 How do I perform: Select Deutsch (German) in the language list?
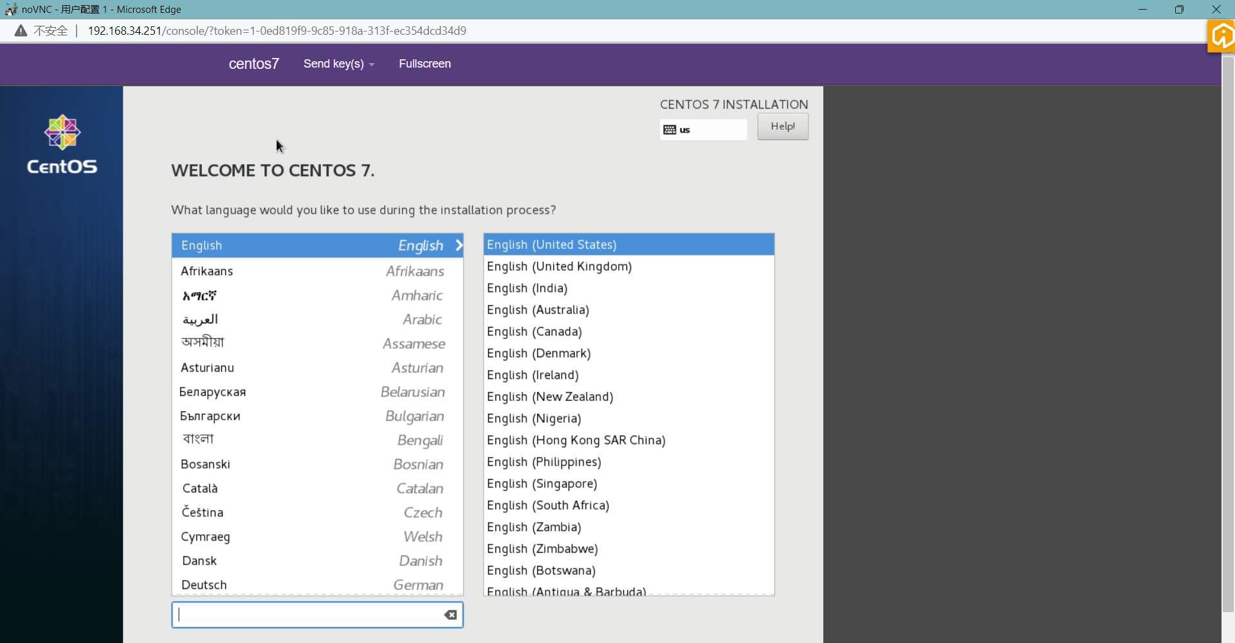pyautogui.click(x=317, y=584)
